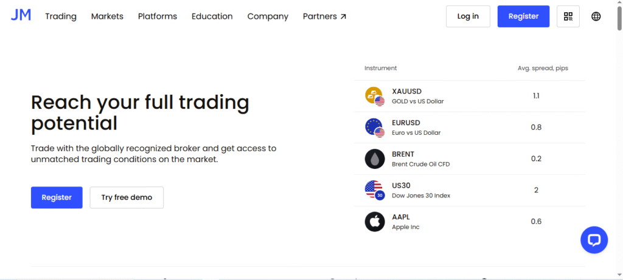
Task: Click Register in the top navigation
Action: coord(523,16)
